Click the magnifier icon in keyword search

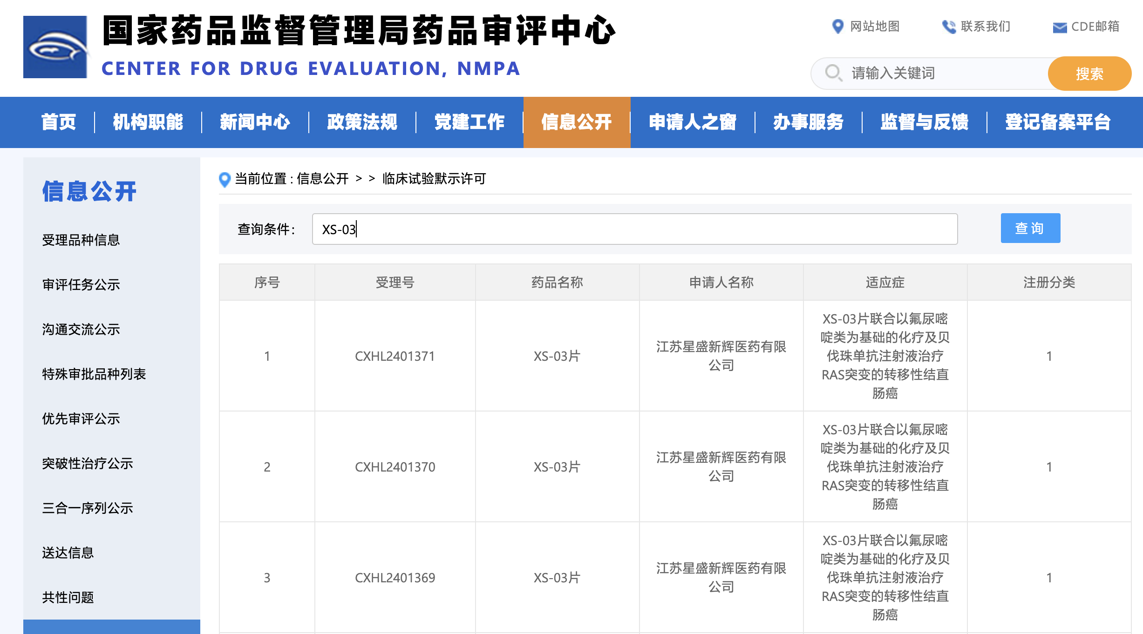click(833, 73)
